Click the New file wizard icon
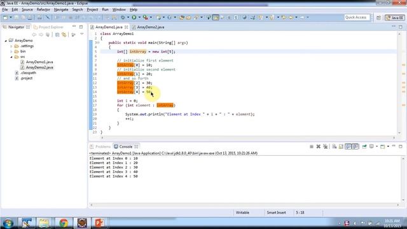The width and height of the screenshot is (407, 229). (x=5, y=17)
